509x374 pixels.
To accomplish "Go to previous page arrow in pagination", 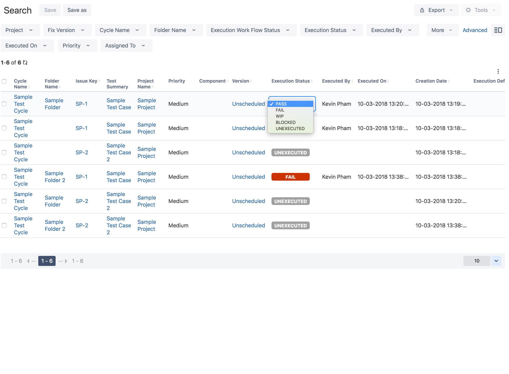I will coord(28,261).
